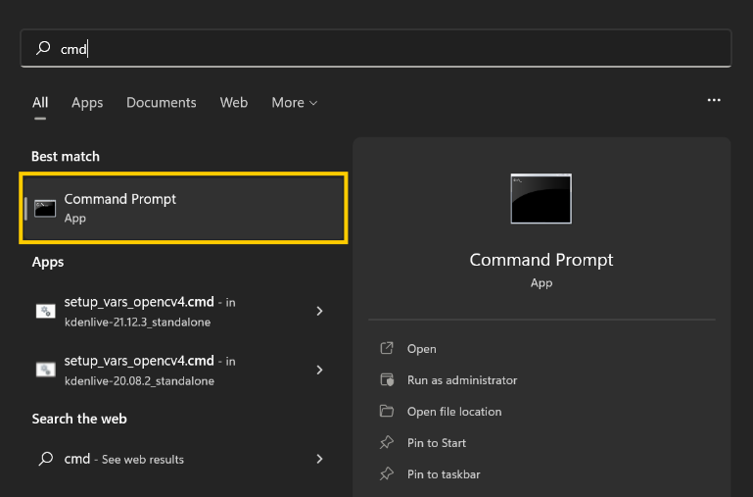Screen dimensions: 753x497
Task: Expand the More dropdown
Action: pos(295,102)
